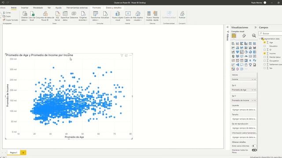
Task: Pick the pie chart visualization
Action: tap(246, 52)
